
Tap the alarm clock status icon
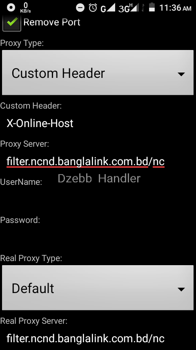pos(93,8)
